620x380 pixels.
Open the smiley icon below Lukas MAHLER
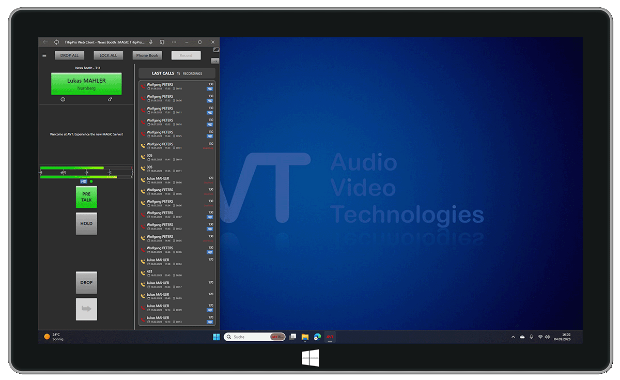coord(63,99)
